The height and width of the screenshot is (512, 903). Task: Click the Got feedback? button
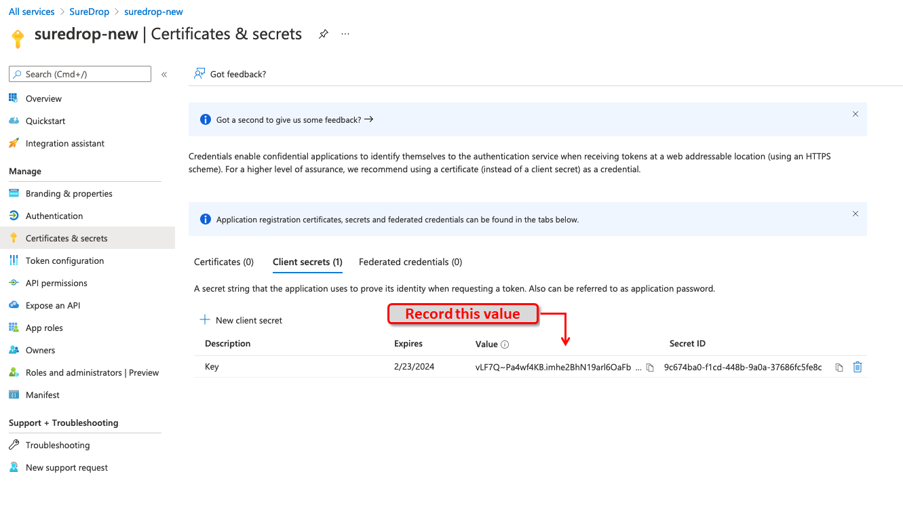230,74
